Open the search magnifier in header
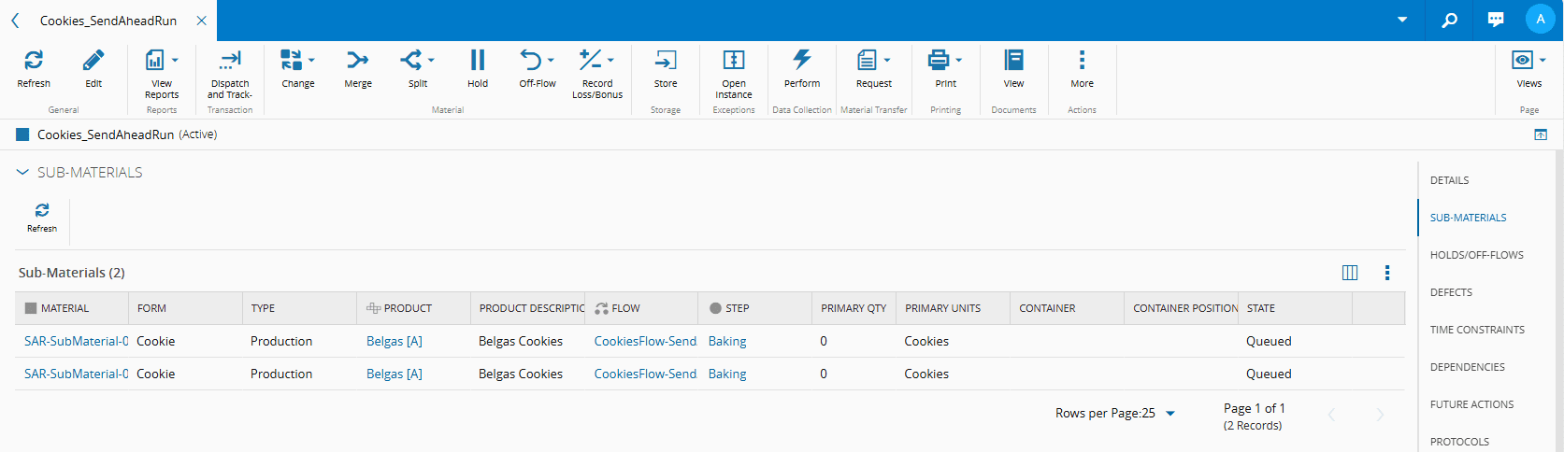Screen dimensions: 1564x452 coord(1449,20)
